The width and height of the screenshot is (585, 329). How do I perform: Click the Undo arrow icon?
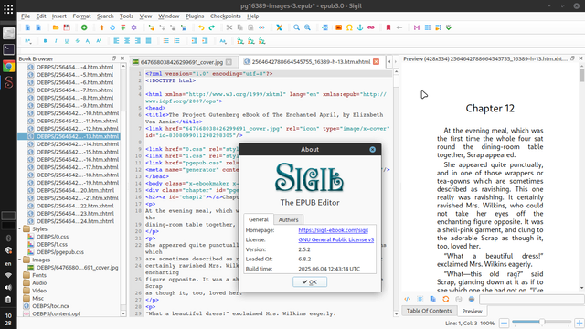(201, 27)
